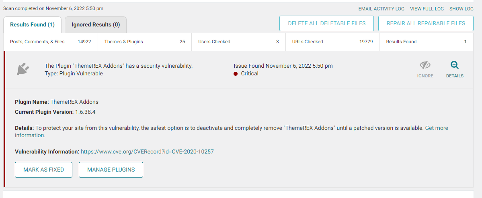Open View Full Log link
The height and width of the screenshot is (198, 482).
click(427, 9)
